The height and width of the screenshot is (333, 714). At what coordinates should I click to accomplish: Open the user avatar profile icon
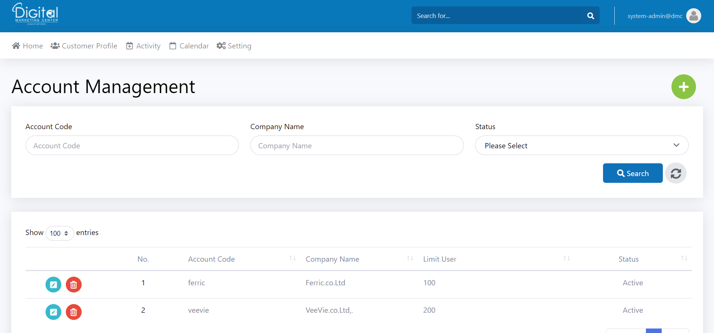693,16
